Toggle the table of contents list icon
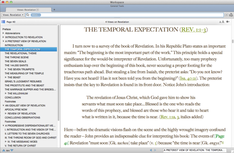 pos(3,22)
